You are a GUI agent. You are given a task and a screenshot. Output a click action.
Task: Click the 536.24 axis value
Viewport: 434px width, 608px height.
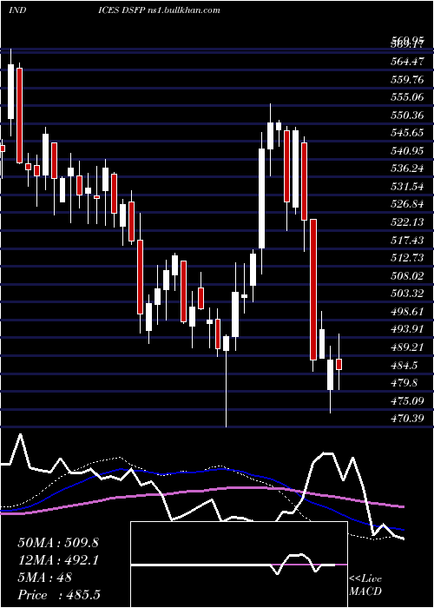click(408, 169)
